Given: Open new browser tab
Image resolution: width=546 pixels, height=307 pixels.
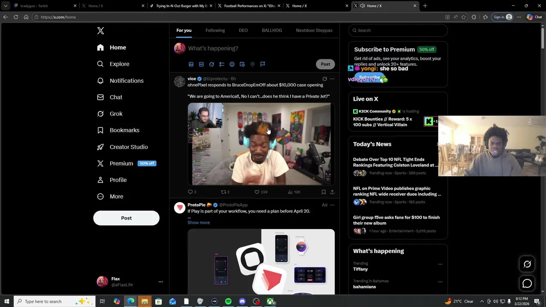Looking at the screenshot, I should pos(425,6).
